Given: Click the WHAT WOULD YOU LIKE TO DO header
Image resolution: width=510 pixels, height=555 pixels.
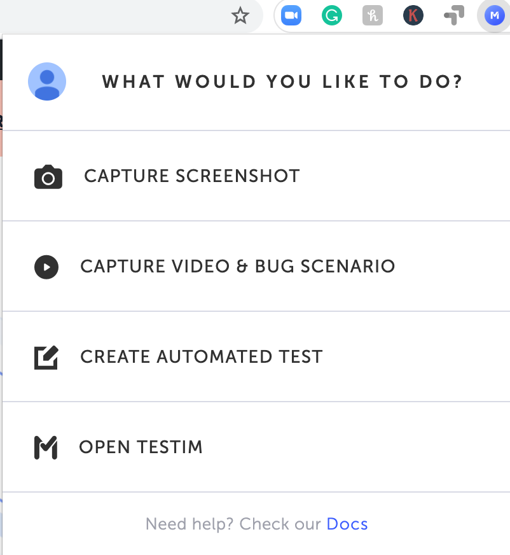Looking at the screenshot, I should point(282,81).
